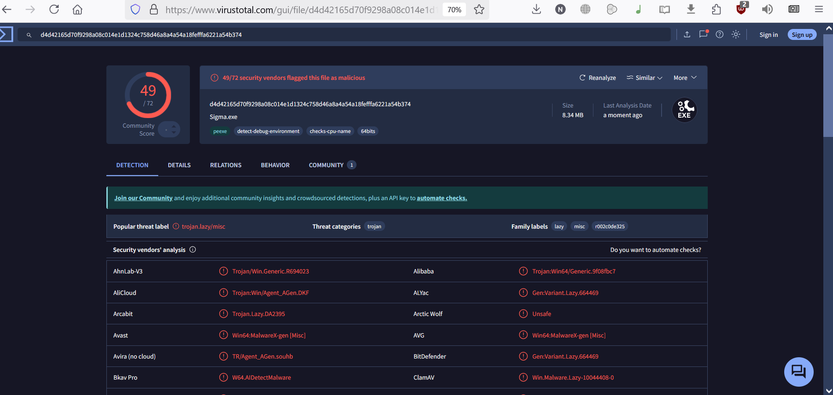Show site padlock security info
The width and height of the screenshot is (833, 395).
154,9
